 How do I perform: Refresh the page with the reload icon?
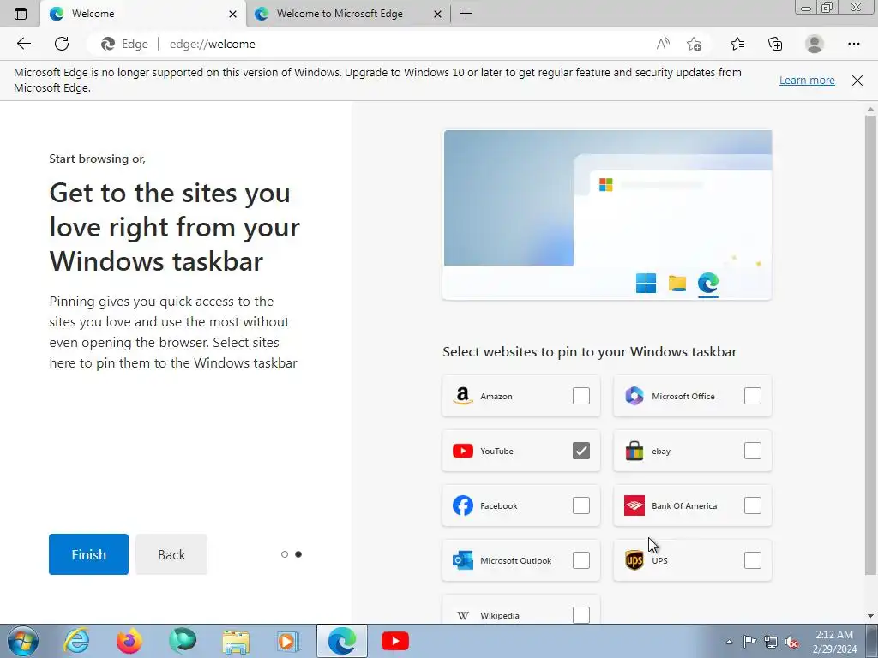(x=62, y=44)
